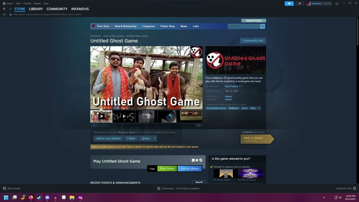Open the discovery queue link

126,132
